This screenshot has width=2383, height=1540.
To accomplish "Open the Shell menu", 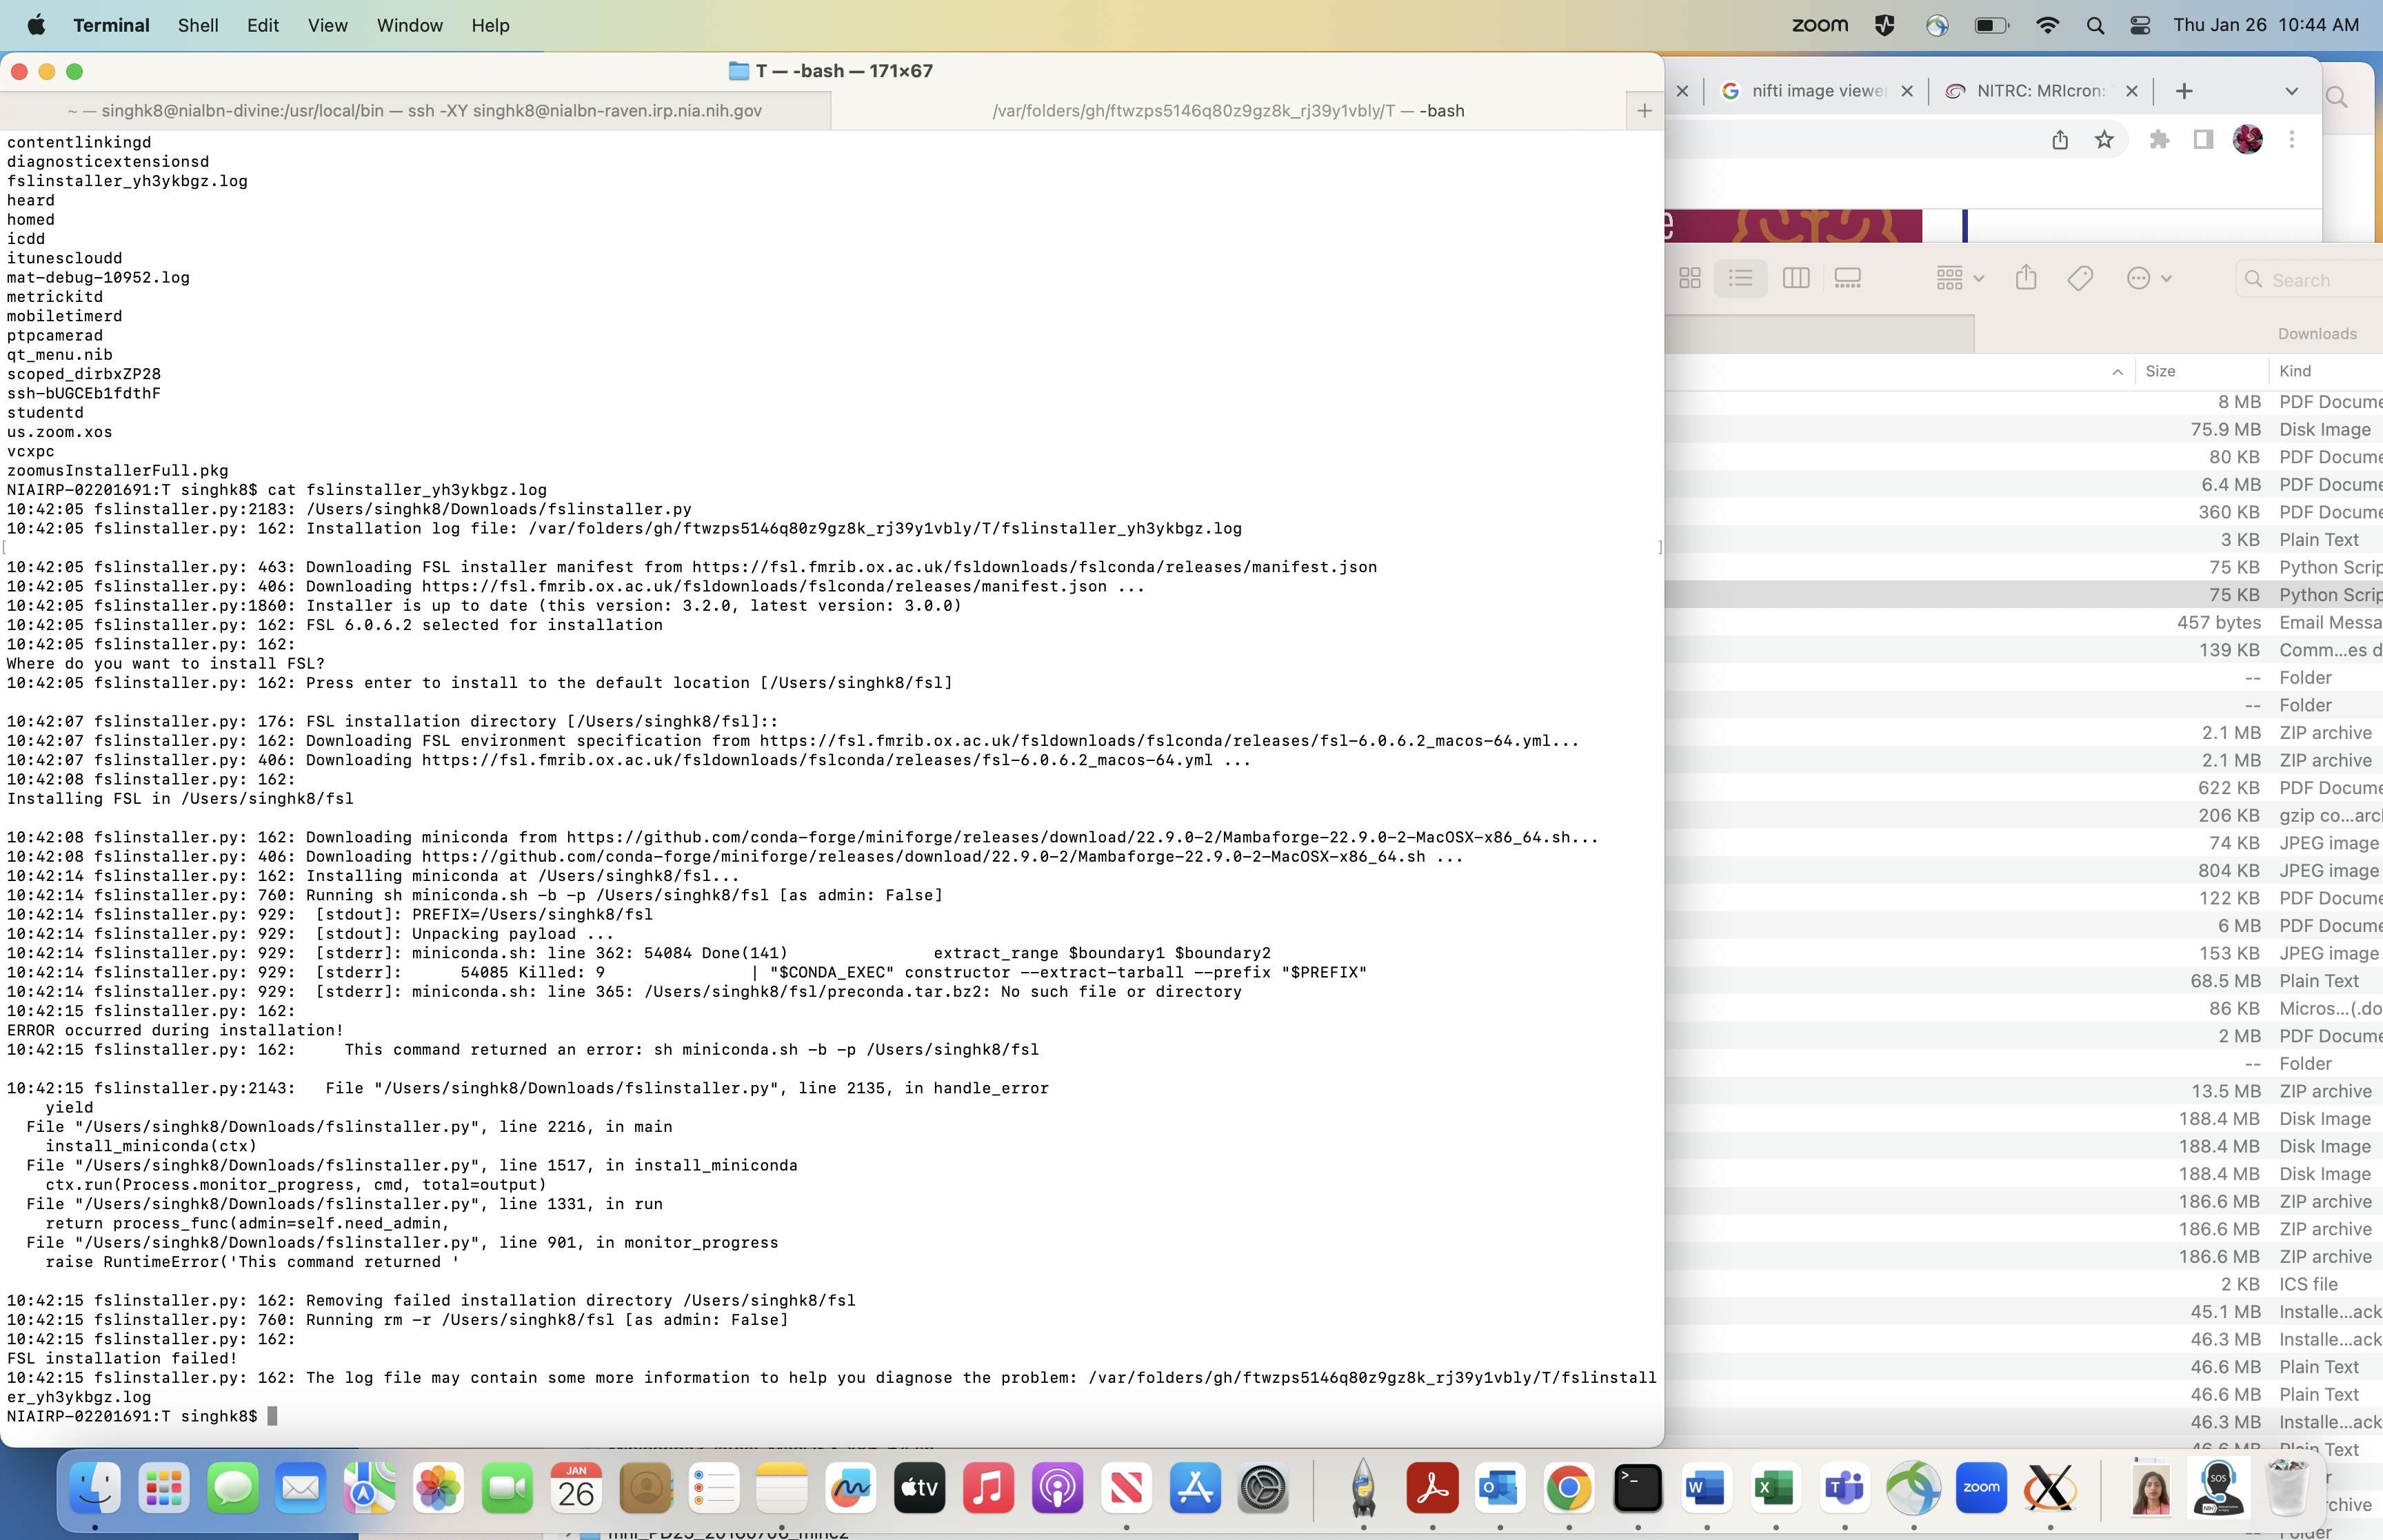I will [197, 25].
